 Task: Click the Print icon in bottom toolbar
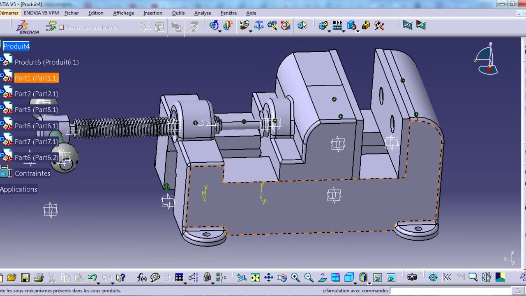point(39,278)
